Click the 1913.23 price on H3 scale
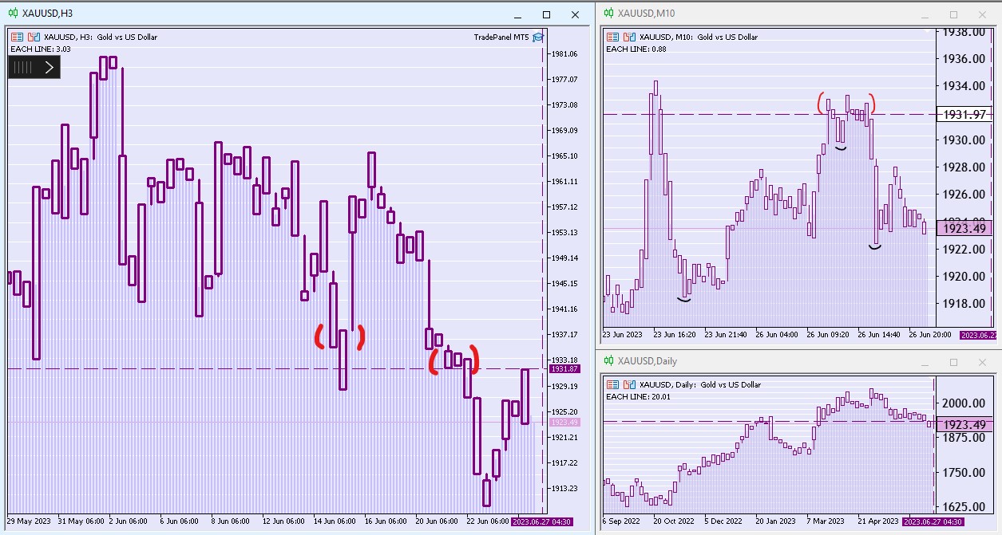The width and height of the screenshot is (1002, 535). coord(564,488)
